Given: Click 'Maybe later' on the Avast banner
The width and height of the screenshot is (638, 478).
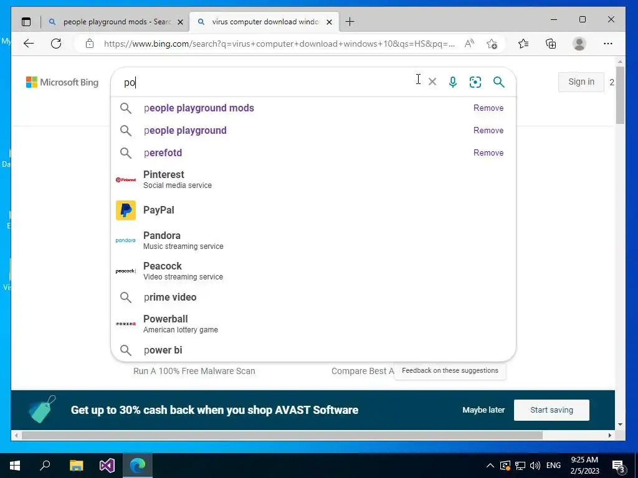Looking at the screenshot, I should tap(483, 410).
